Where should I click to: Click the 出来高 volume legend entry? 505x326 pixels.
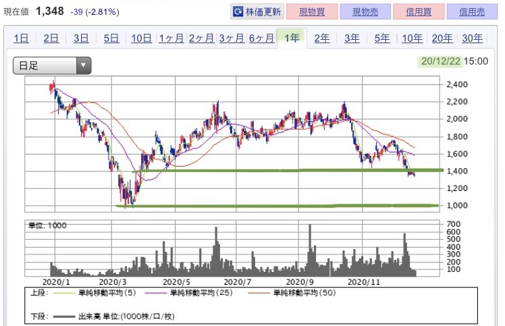[113, 317]
